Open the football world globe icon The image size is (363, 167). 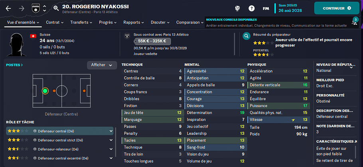point(237,8)
